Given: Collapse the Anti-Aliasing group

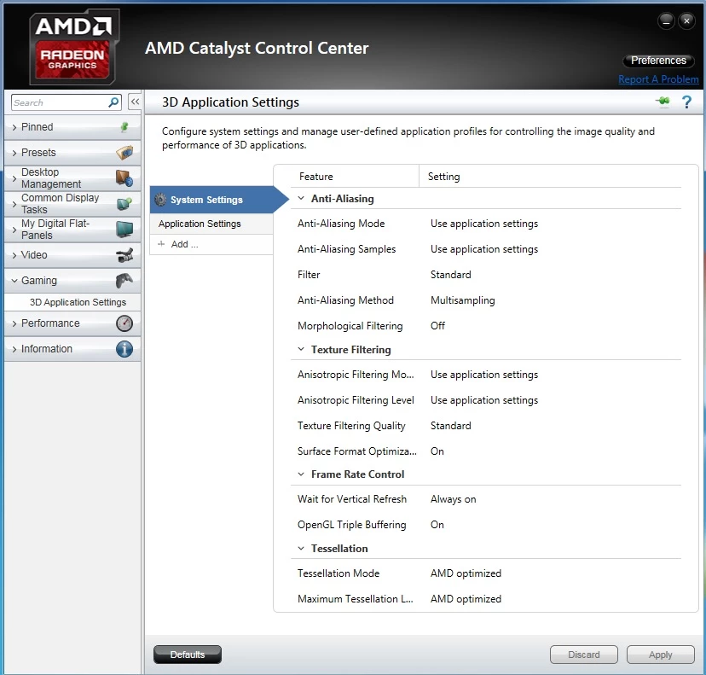Looking at the screenshot, I should 301,198.
